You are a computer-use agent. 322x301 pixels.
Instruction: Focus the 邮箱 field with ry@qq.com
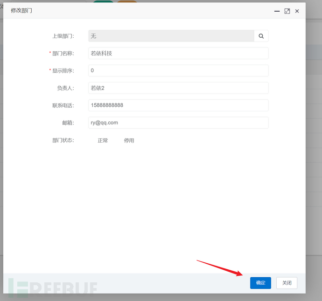[x=178, y=123]
